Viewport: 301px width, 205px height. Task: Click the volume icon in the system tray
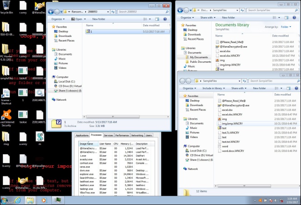coord(276,200)
